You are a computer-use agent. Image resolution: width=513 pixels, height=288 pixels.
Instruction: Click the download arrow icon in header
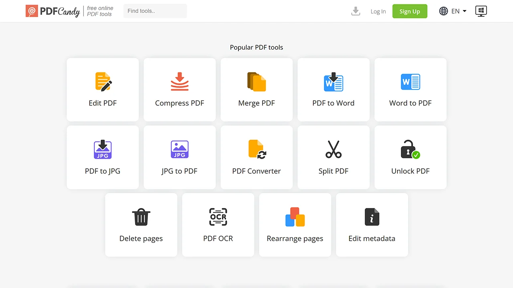355,11
